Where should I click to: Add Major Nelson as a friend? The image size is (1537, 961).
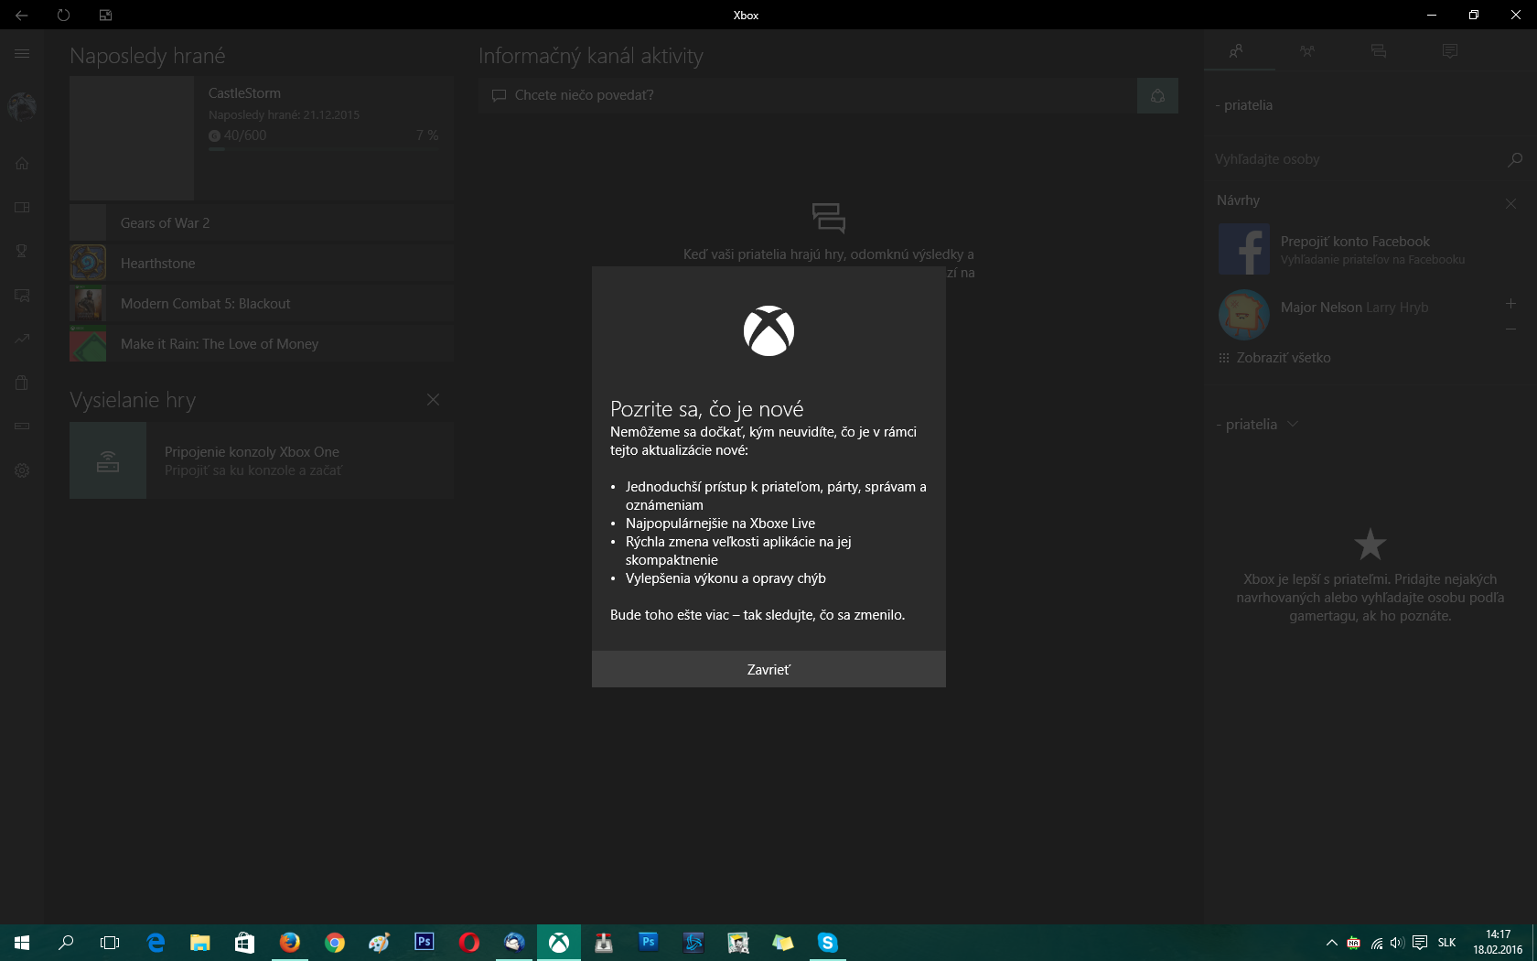(1511, 303)
